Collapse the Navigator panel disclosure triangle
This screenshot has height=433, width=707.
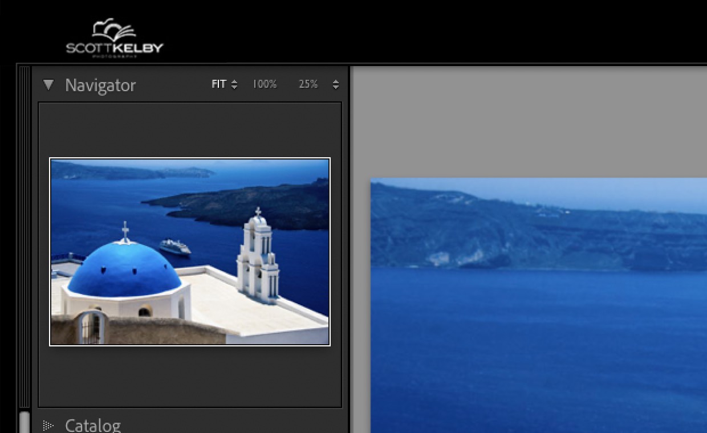(48, 84)
